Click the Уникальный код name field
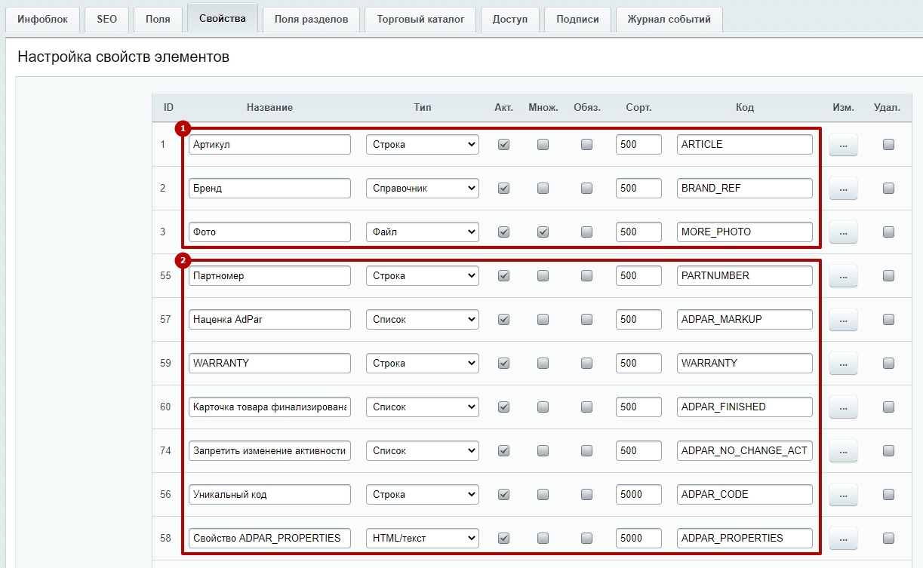Viewport: 923px width, 568px height. (x=269, y=495)
